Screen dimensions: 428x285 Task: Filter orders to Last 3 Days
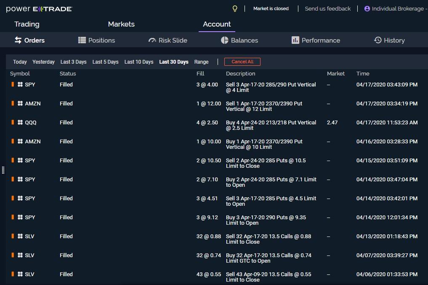73,62
